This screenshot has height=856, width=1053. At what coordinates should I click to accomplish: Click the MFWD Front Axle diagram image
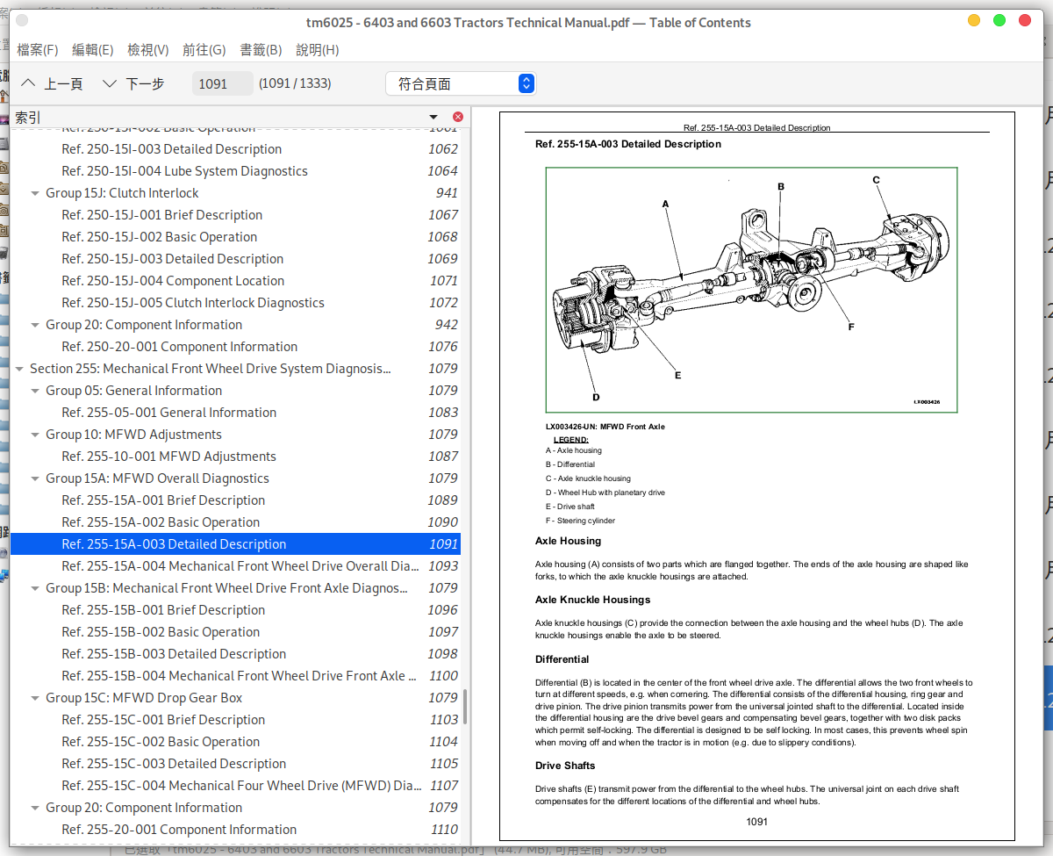751,290
